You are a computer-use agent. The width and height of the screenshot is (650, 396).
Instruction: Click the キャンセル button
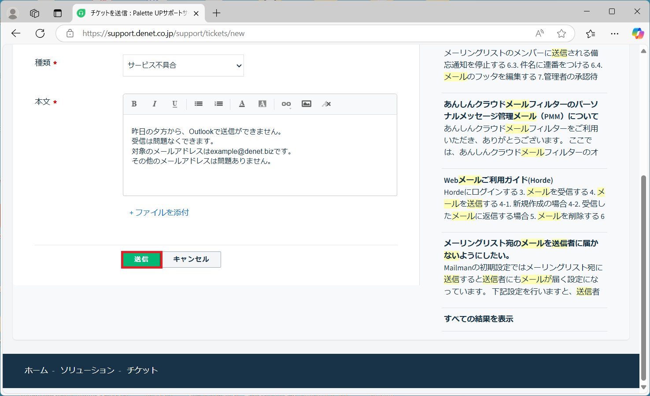tap(191, 259)
